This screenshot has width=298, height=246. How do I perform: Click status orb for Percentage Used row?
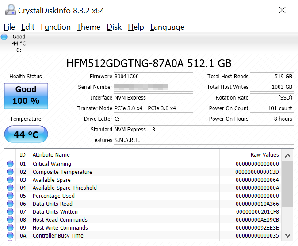[10, 196]
